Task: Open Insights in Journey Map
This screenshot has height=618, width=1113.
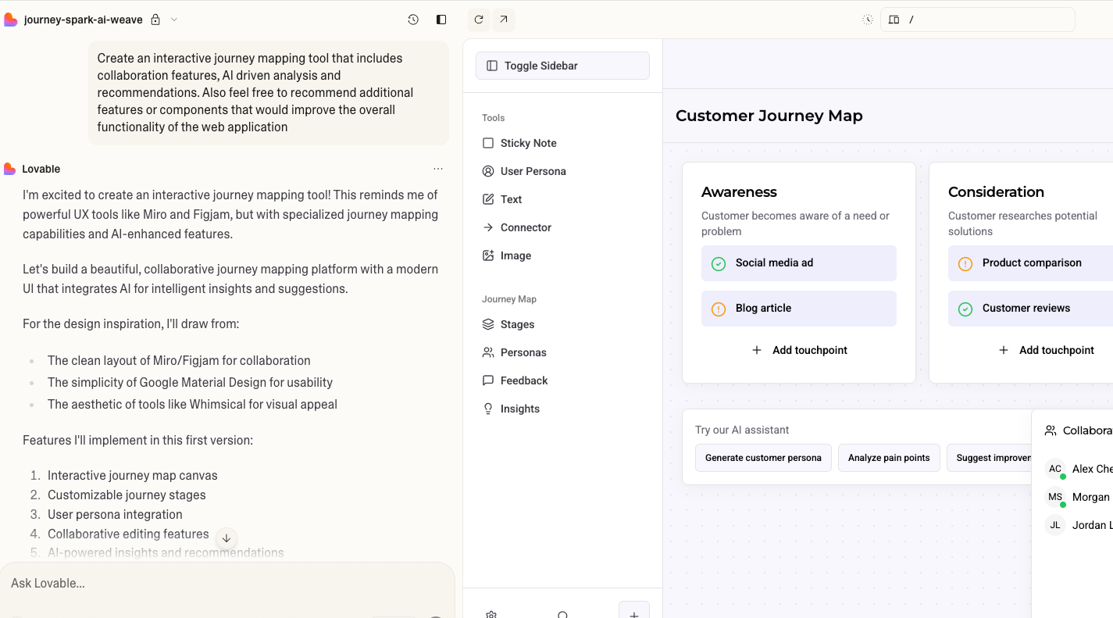Action: tap(562, 409)
